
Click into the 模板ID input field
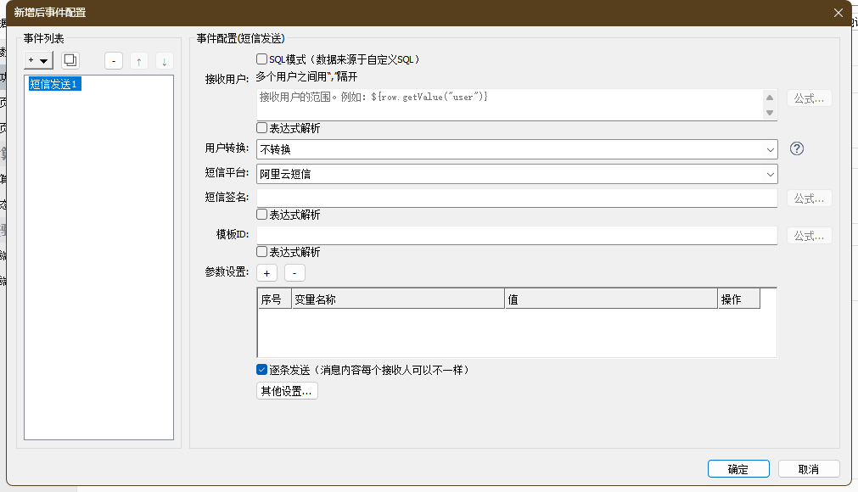coord(516,235)
